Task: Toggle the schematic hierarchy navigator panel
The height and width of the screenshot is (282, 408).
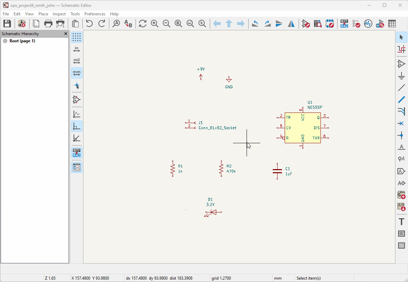Action: tap(77, 167)
